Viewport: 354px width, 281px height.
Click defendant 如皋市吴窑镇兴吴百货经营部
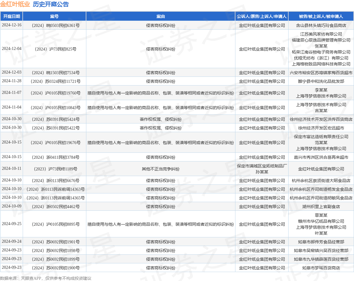tap(321, 251)
